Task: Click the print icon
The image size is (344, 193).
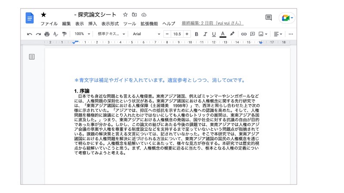Action: (47, 34)
